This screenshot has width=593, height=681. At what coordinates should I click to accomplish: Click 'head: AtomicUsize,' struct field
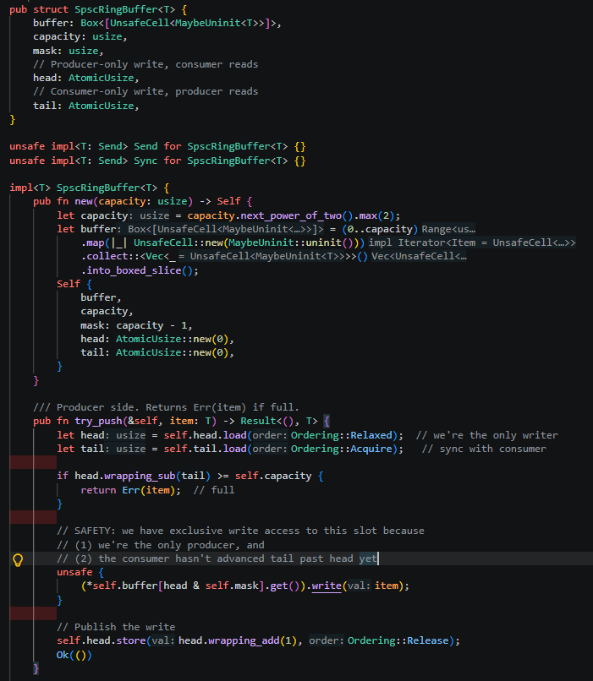pos(86,78)
